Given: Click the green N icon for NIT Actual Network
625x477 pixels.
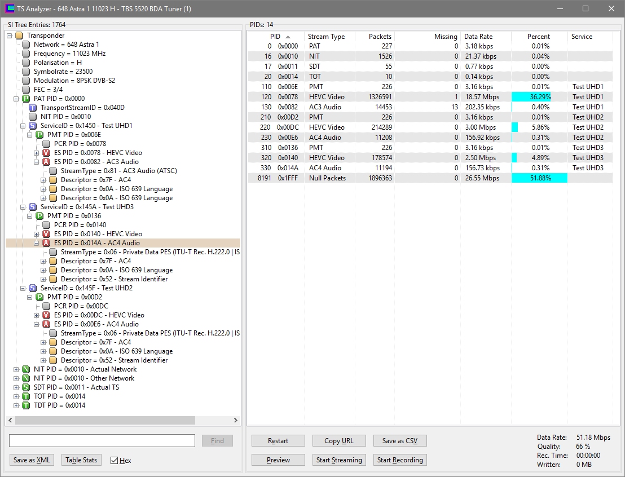Looking at the screenshot, I should tap(25, 369).
